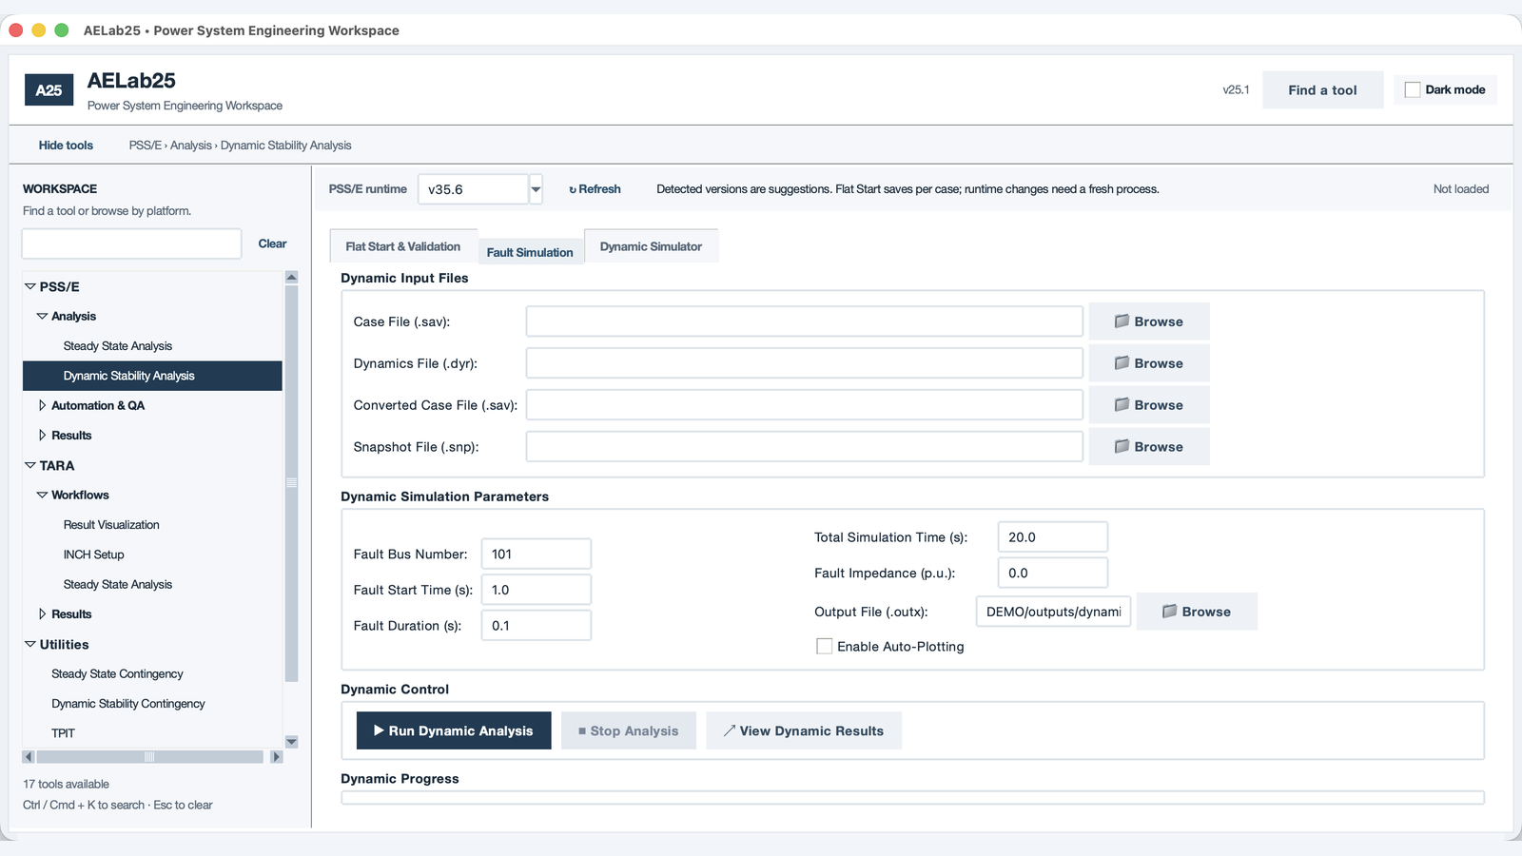Click horizontal scrollbar left arrow
The image size is (1522, 856).
pyautogui.click(x=29, y=757)
